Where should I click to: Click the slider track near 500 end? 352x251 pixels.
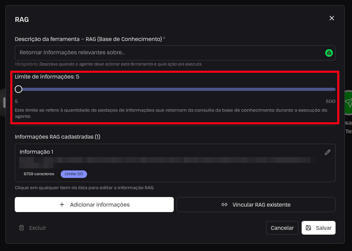pos(332,89)
